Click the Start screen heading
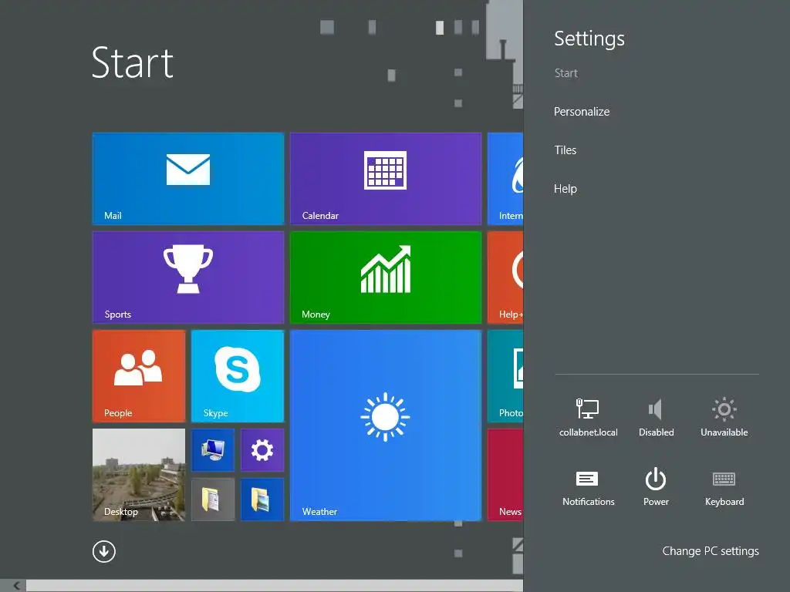Viewport: 790px width, 592px height. pyautogui.click(x=133, y=62)
